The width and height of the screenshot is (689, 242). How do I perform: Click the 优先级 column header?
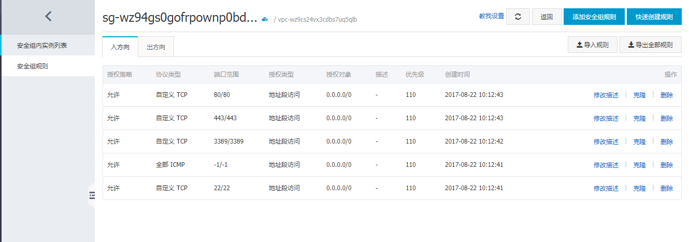[x=415, y=75]
